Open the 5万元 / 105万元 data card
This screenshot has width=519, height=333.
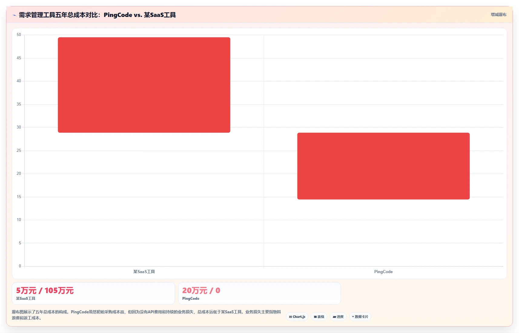click(x=93, y=293)
